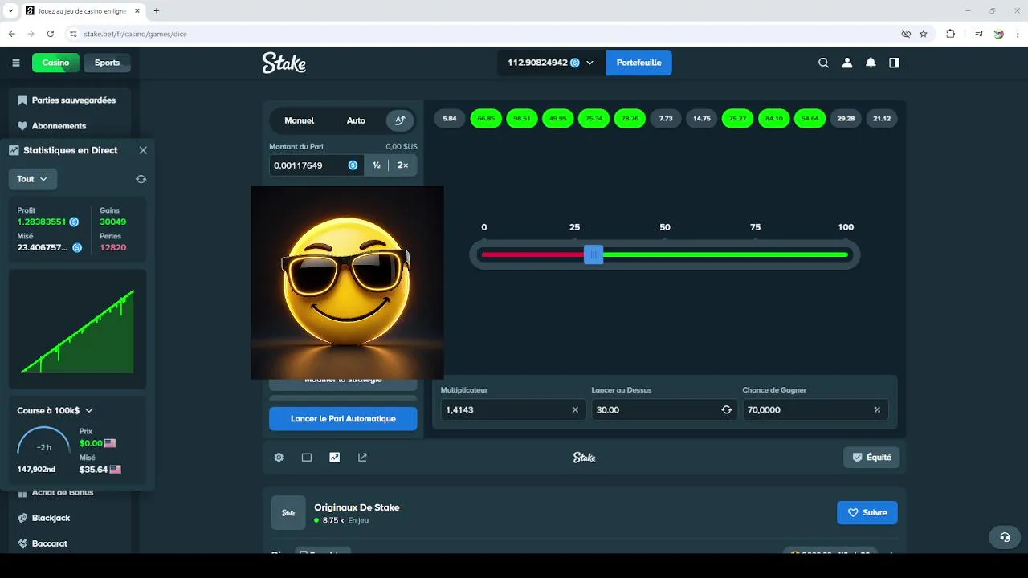
Task: Click the Lancer au Dessus field
Action: (664, 409)
